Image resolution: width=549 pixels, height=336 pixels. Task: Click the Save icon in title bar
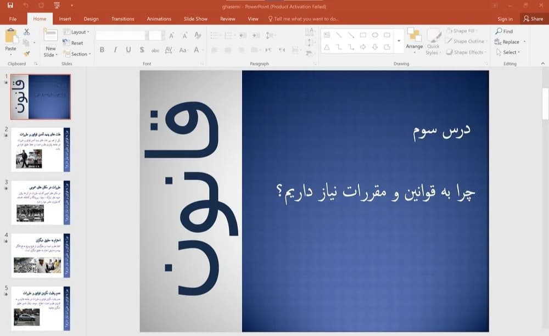10,5
